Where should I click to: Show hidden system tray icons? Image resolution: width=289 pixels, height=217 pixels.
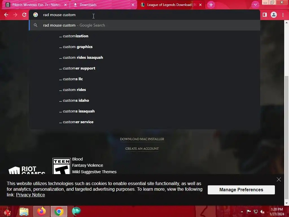[242, 212]
